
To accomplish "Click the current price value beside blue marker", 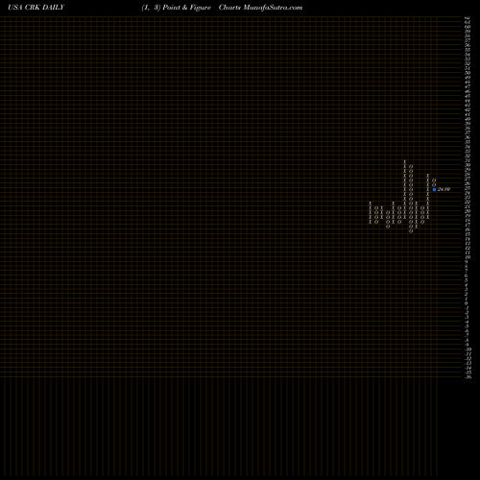I will 444,189.
